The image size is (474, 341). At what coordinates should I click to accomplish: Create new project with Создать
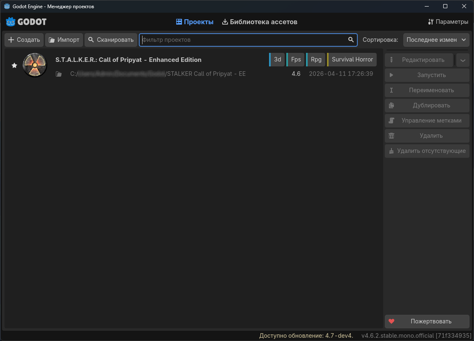click(x=24, y=40)
